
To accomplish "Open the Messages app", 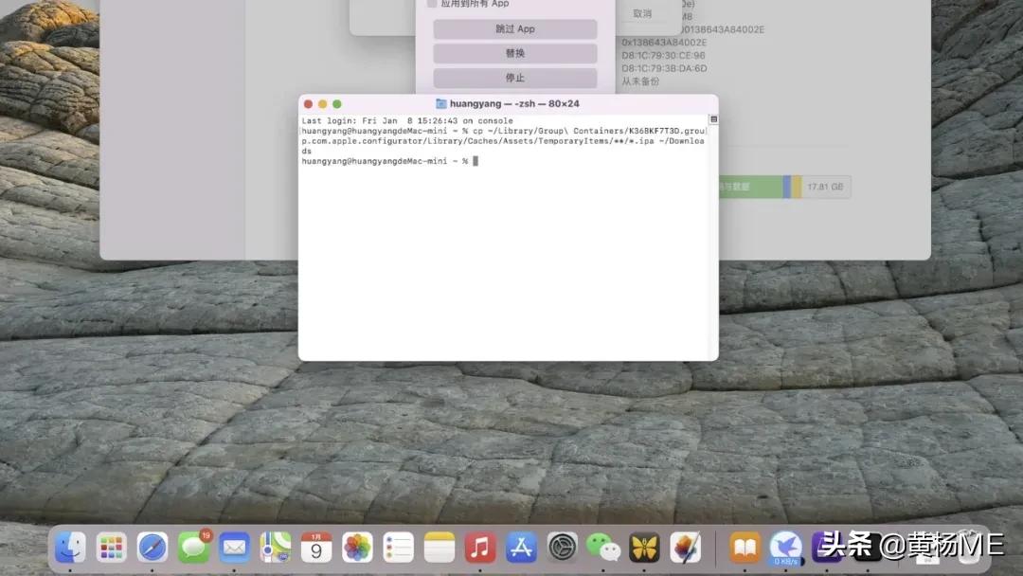I will pyautogui.click(x=193, y=548).
